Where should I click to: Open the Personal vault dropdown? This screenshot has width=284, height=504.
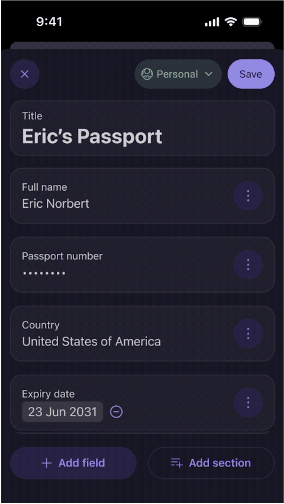pyautogui.click(x=178, y=74)
